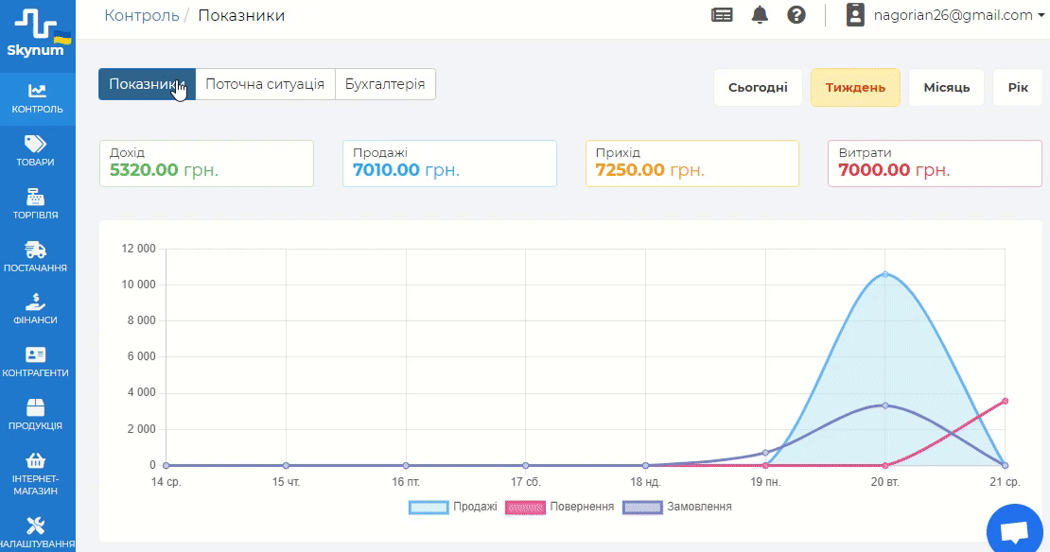Screen dimensions: 1050x552
Task: Switch to Поточна ситуація tab
Action: click(x=265, y=83)
